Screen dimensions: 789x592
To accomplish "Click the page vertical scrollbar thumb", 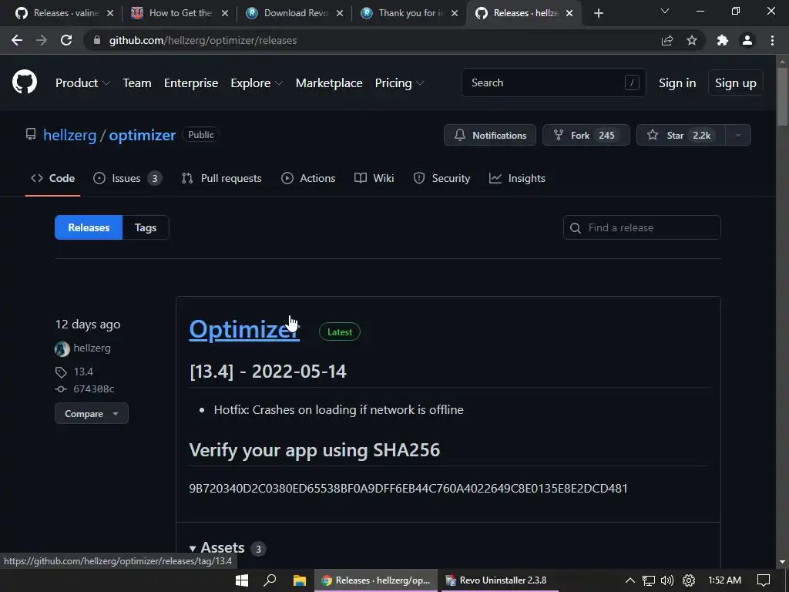I will pyautogui.click(x=782, y=96).
